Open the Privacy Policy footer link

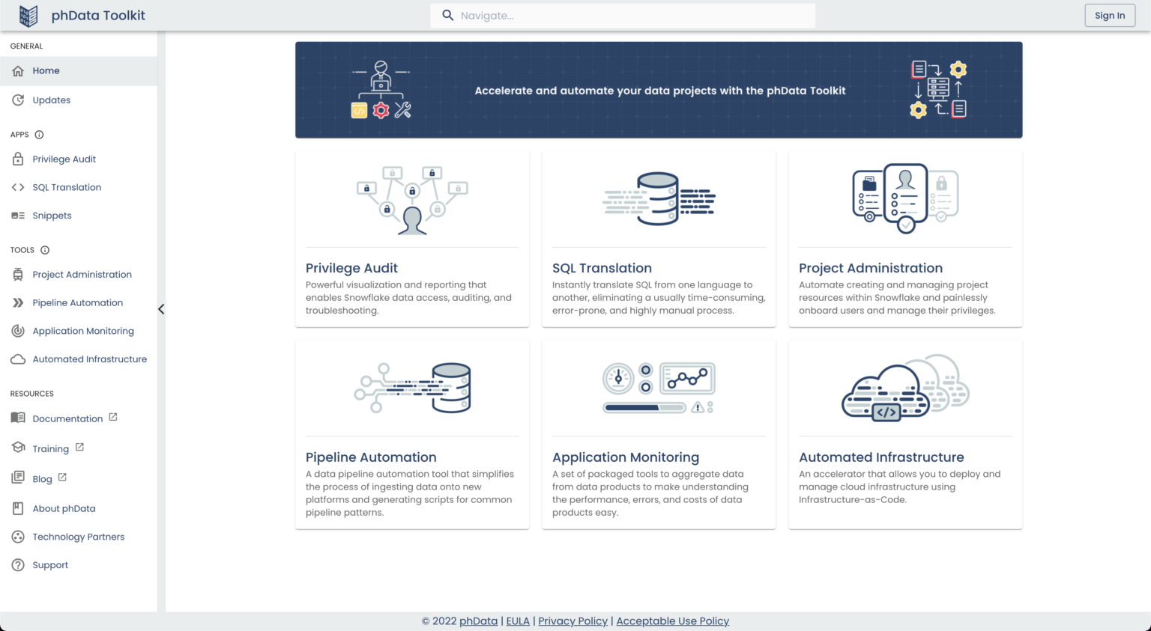(573, 621)
